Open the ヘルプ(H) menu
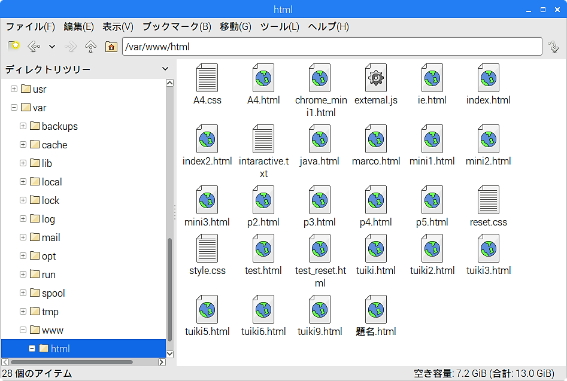This screenshot has height=381, width=567. (328, 27)
